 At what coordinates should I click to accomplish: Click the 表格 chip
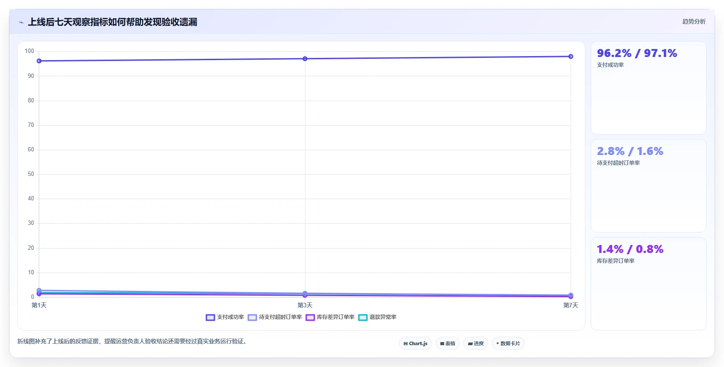pos(448,343)
